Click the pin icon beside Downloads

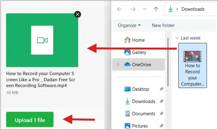161,101
